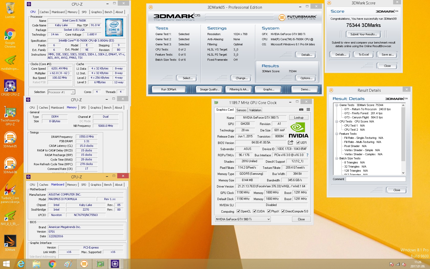This screenshot has width=430, height=269.
Task: Open Bench tab in top CPU-Z window
Action: click(x=109, y=12)
